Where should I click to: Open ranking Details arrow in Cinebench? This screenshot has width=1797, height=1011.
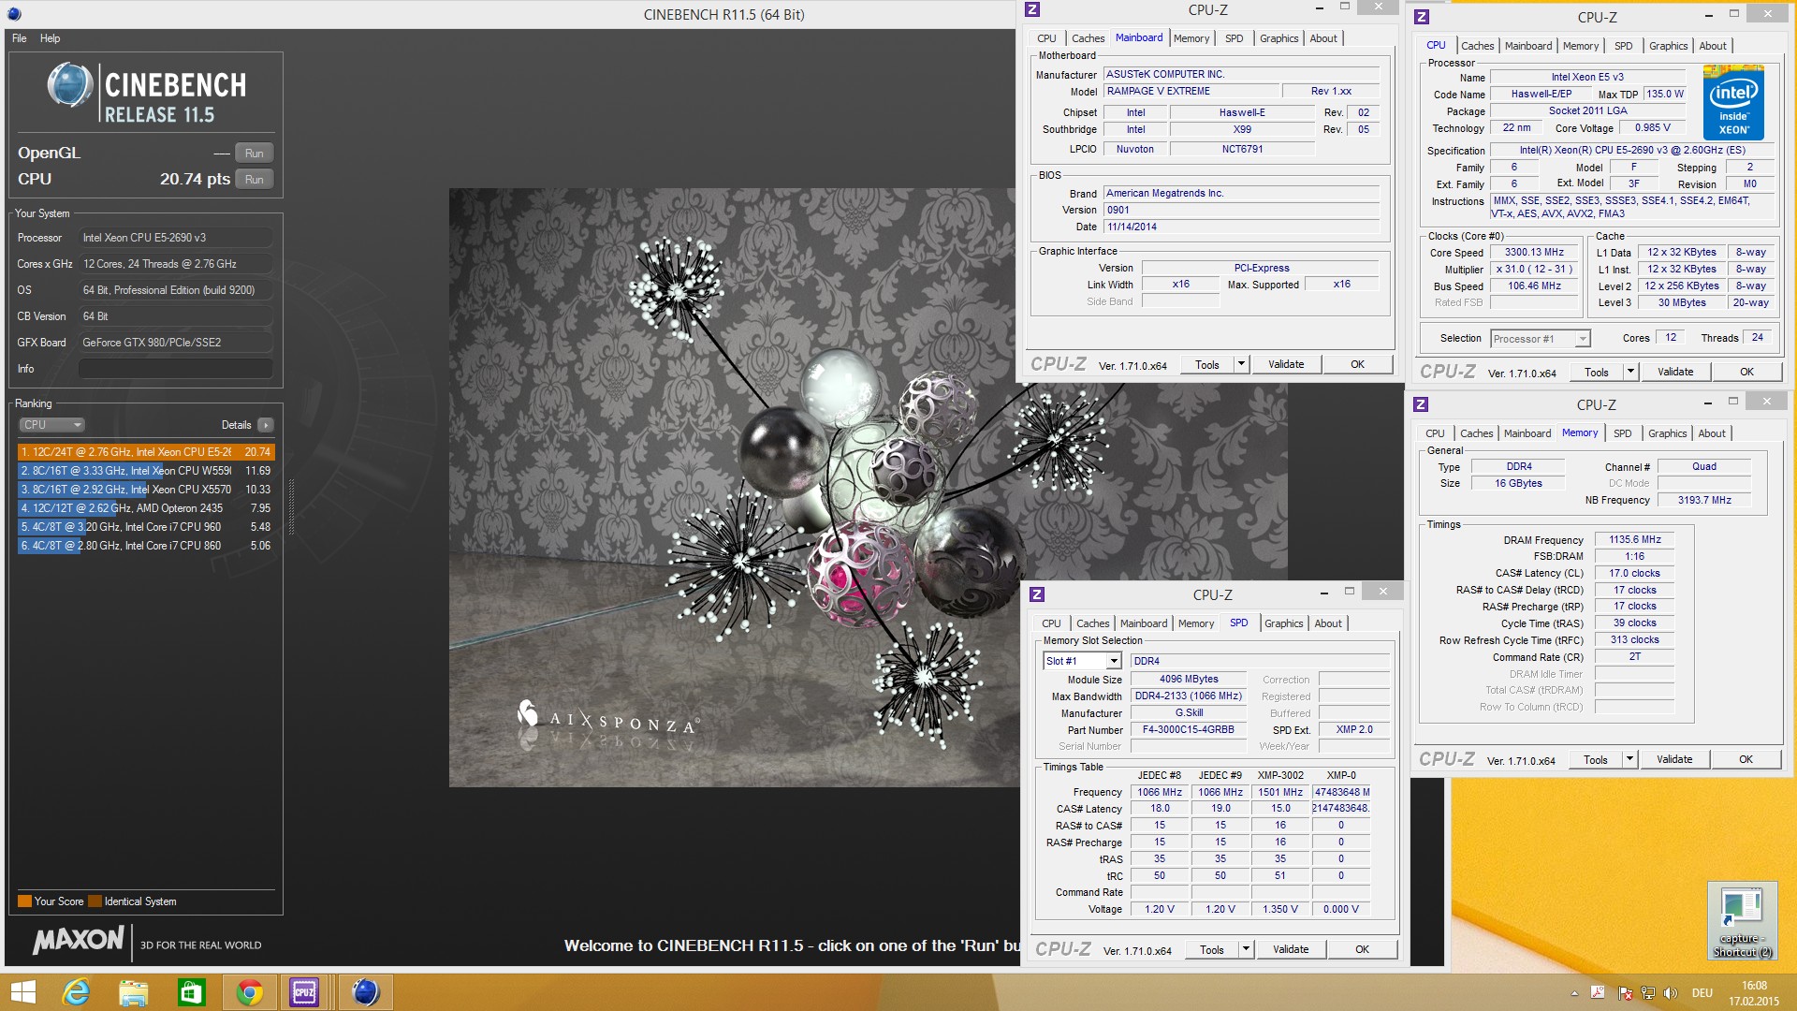coord(266,425)
